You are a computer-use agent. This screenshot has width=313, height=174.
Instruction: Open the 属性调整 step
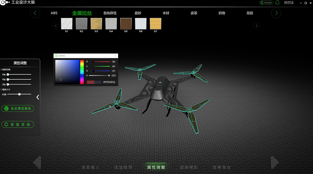pos(156,167)
